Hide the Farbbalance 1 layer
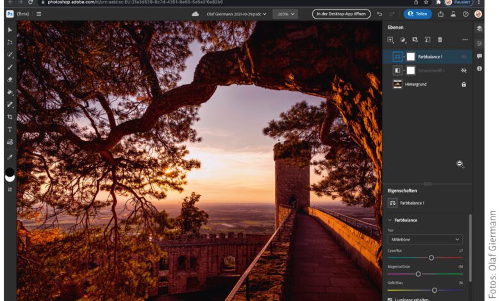 [x=463, y=57]
